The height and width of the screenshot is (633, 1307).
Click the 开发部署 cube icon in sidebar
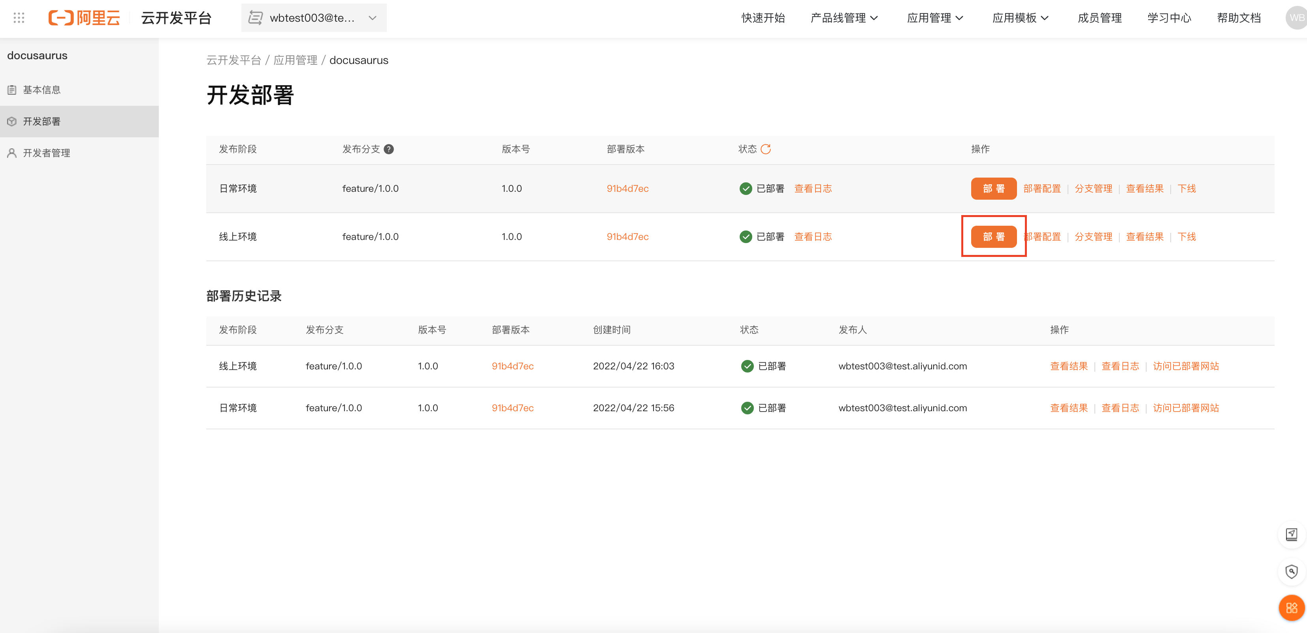pos(12,122)
